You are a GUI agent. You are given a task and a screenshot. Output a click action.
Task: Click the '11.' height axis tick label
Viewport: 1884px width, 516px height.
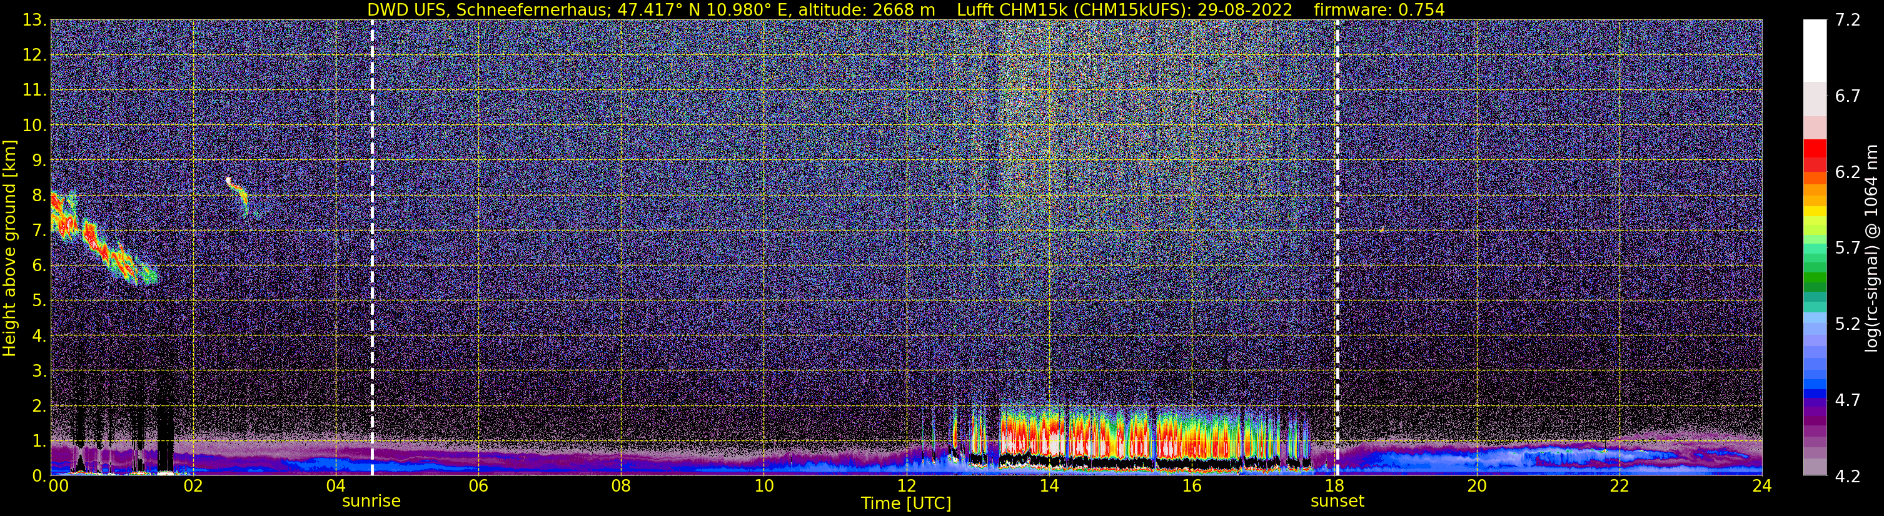pos(34,90)
